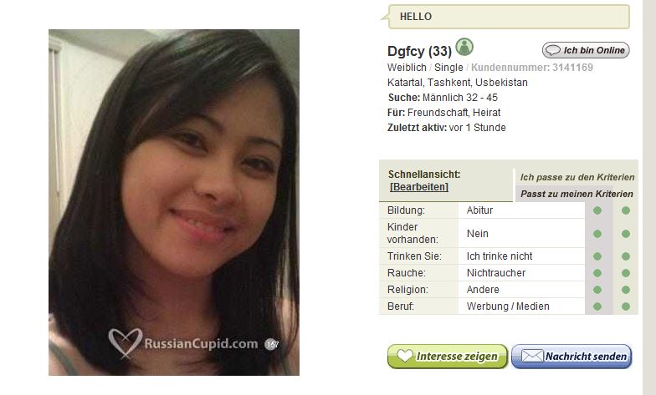
Task: Click the page's vertical scrollbar
Action: 649,197
